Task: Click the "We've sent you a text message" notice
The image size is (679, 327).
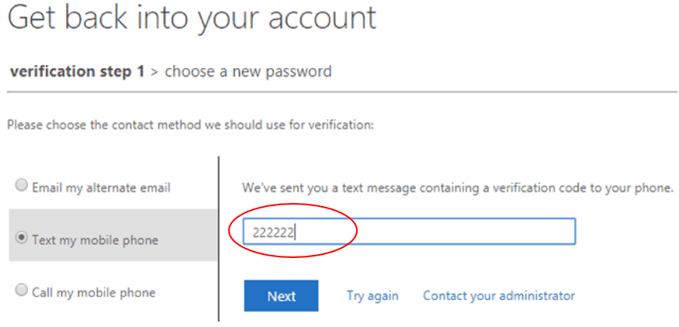Action: [x=458, y=188]
